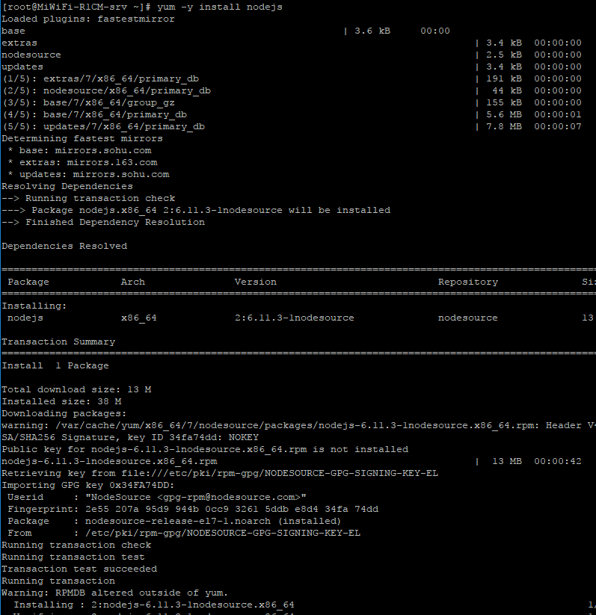Click the 'Installing:' section label
596x615 pixels.
pyautogui.click(x=34, y=306)
